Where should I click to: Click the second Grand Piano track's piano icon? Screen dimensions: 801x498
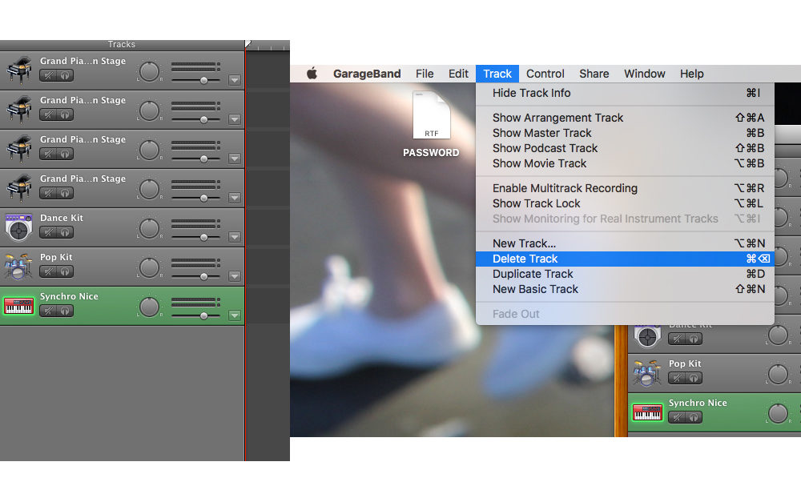pos(19,110)
